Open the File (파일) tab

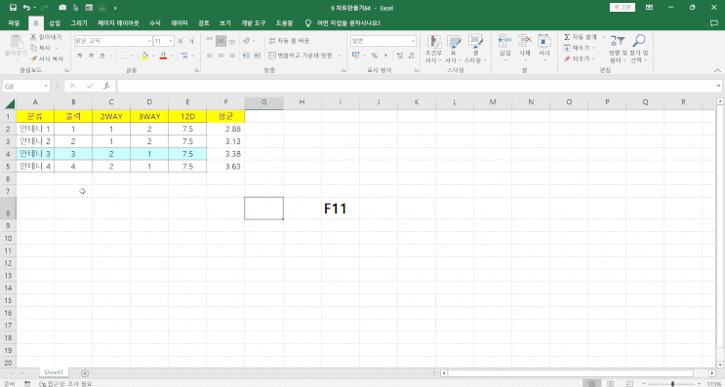click(14, 22)
